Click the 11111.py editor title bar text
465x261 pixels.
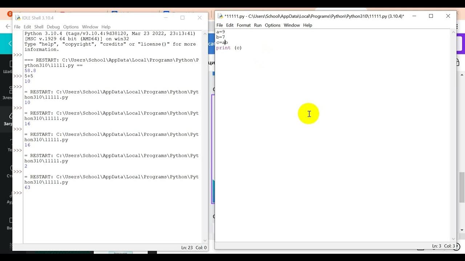(314, 16)
